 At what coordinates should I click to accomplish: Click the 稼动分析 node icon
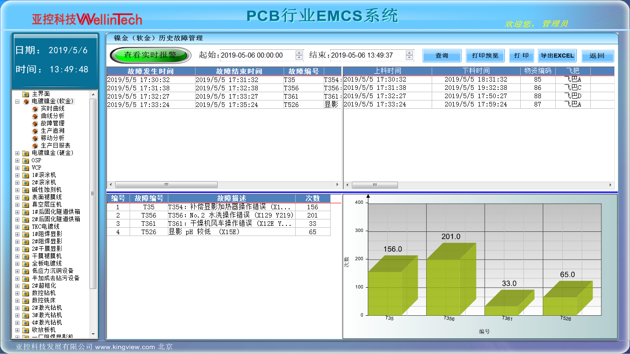coord(35,138)
